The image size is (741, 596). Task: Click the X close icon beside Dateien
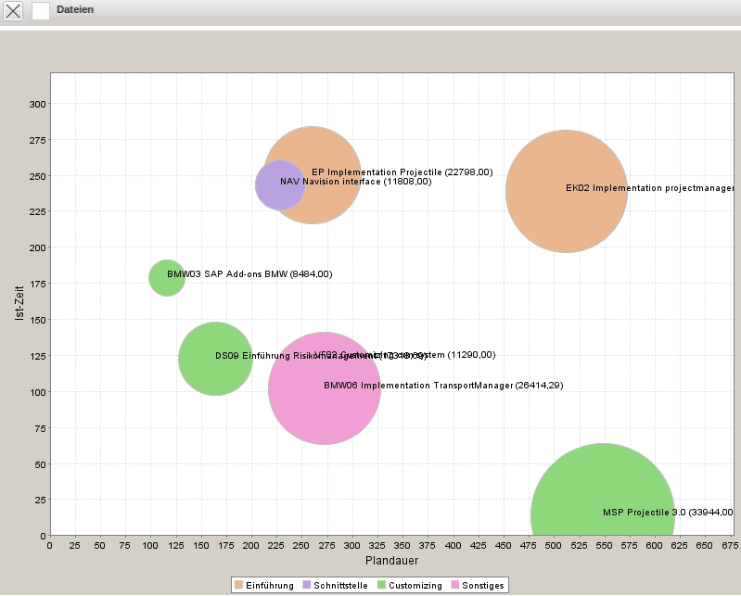[14, 11]
